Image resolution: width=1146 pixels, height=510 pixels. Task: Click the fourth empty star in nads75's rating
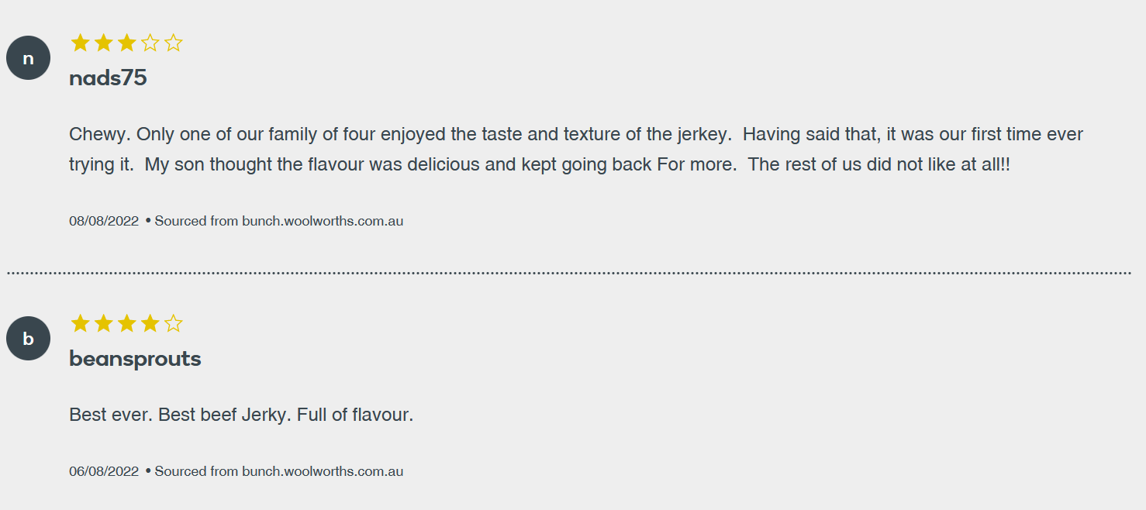[150, 43]
